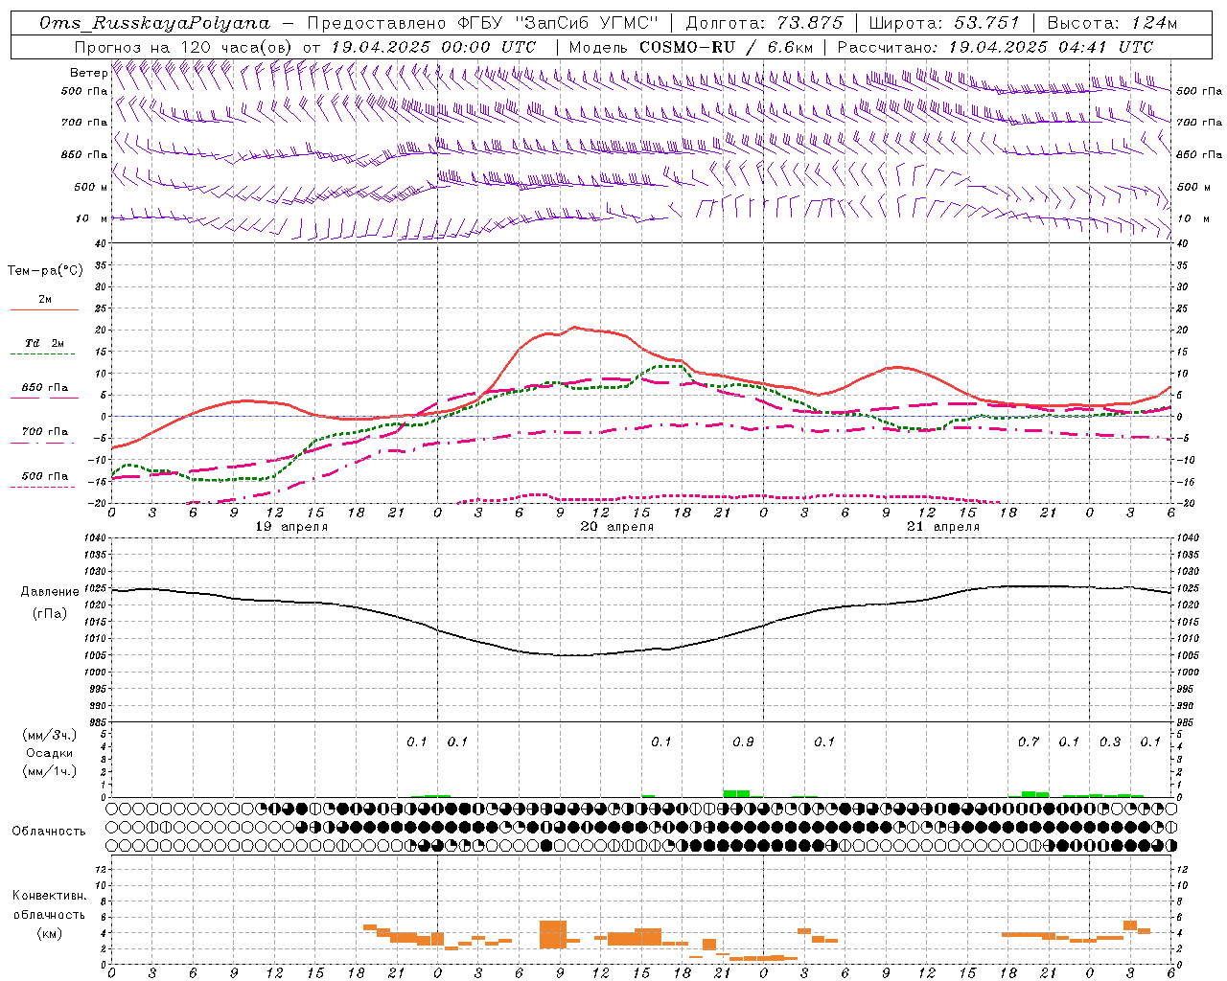
Task: Click the start time 19.04.2025 00:00 UTC
Action: [432, 47]
